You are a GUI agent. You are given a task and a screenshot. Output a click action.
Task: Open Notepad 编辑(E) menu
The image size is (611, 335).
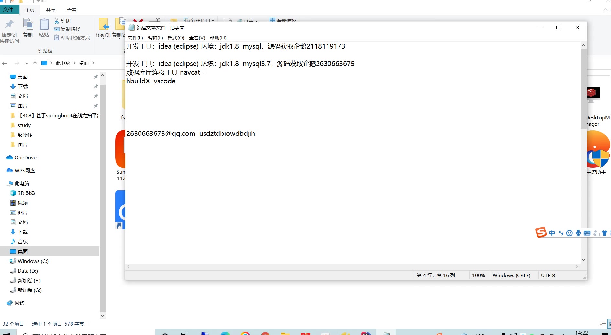[x=155, y=38]
